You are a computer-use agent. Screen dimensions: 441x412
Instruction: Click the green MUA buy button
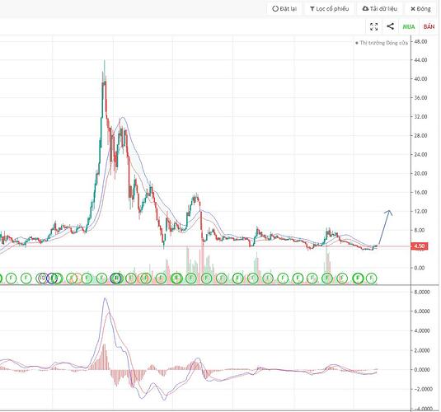(408, 26)
